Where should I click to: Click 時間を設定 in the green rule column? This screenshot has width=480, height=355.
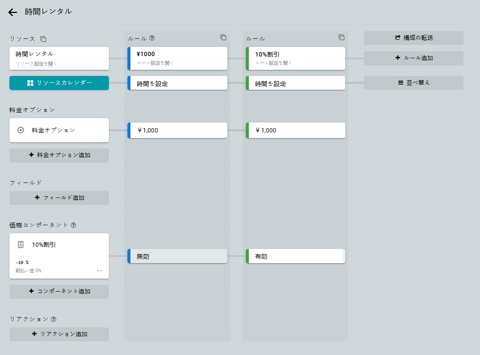click(296, 84)
